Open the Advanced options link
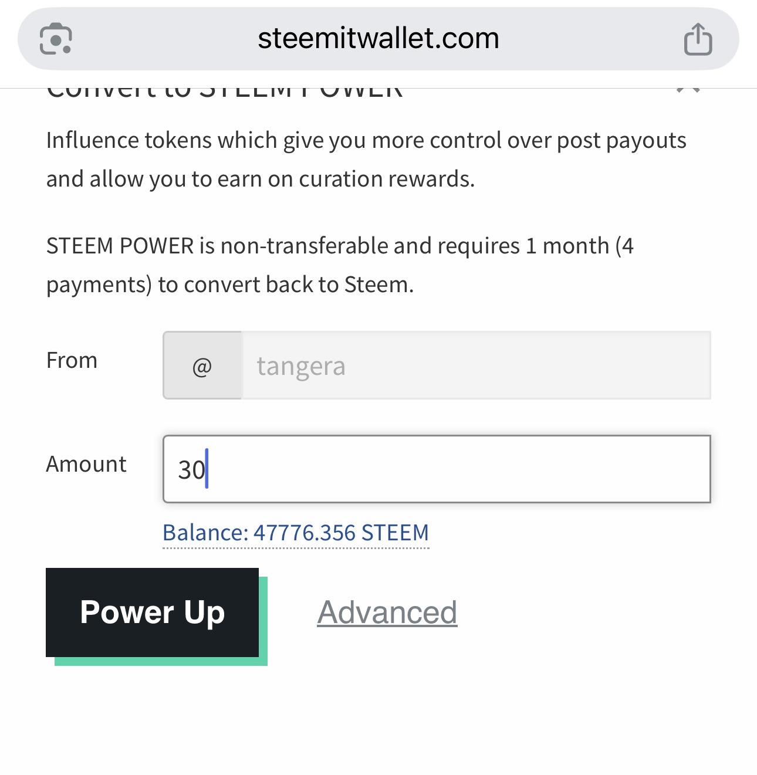757x775 pixels. coord(387,612)
